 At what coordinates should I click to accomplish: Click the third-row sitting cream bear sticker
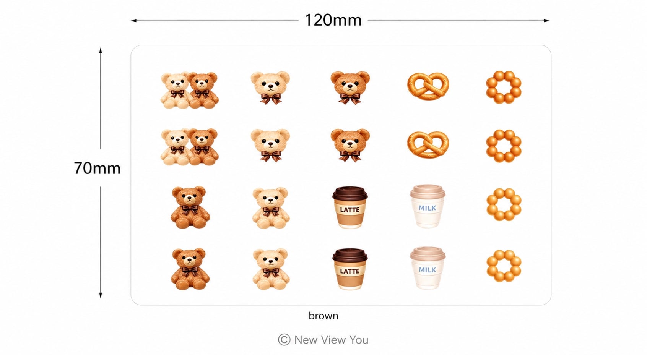(x=270, y=208)
